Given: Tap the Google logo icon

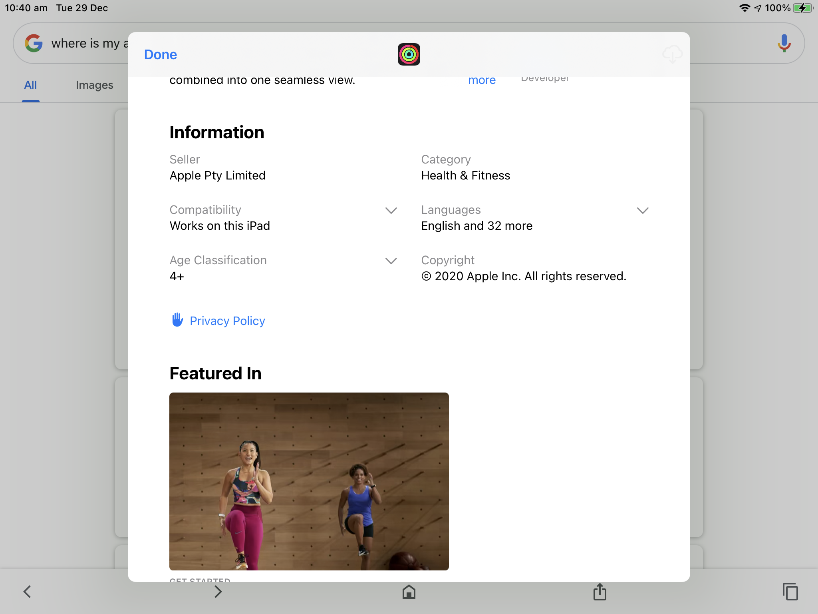Looking at the screenshot, I should click(34, 43).
